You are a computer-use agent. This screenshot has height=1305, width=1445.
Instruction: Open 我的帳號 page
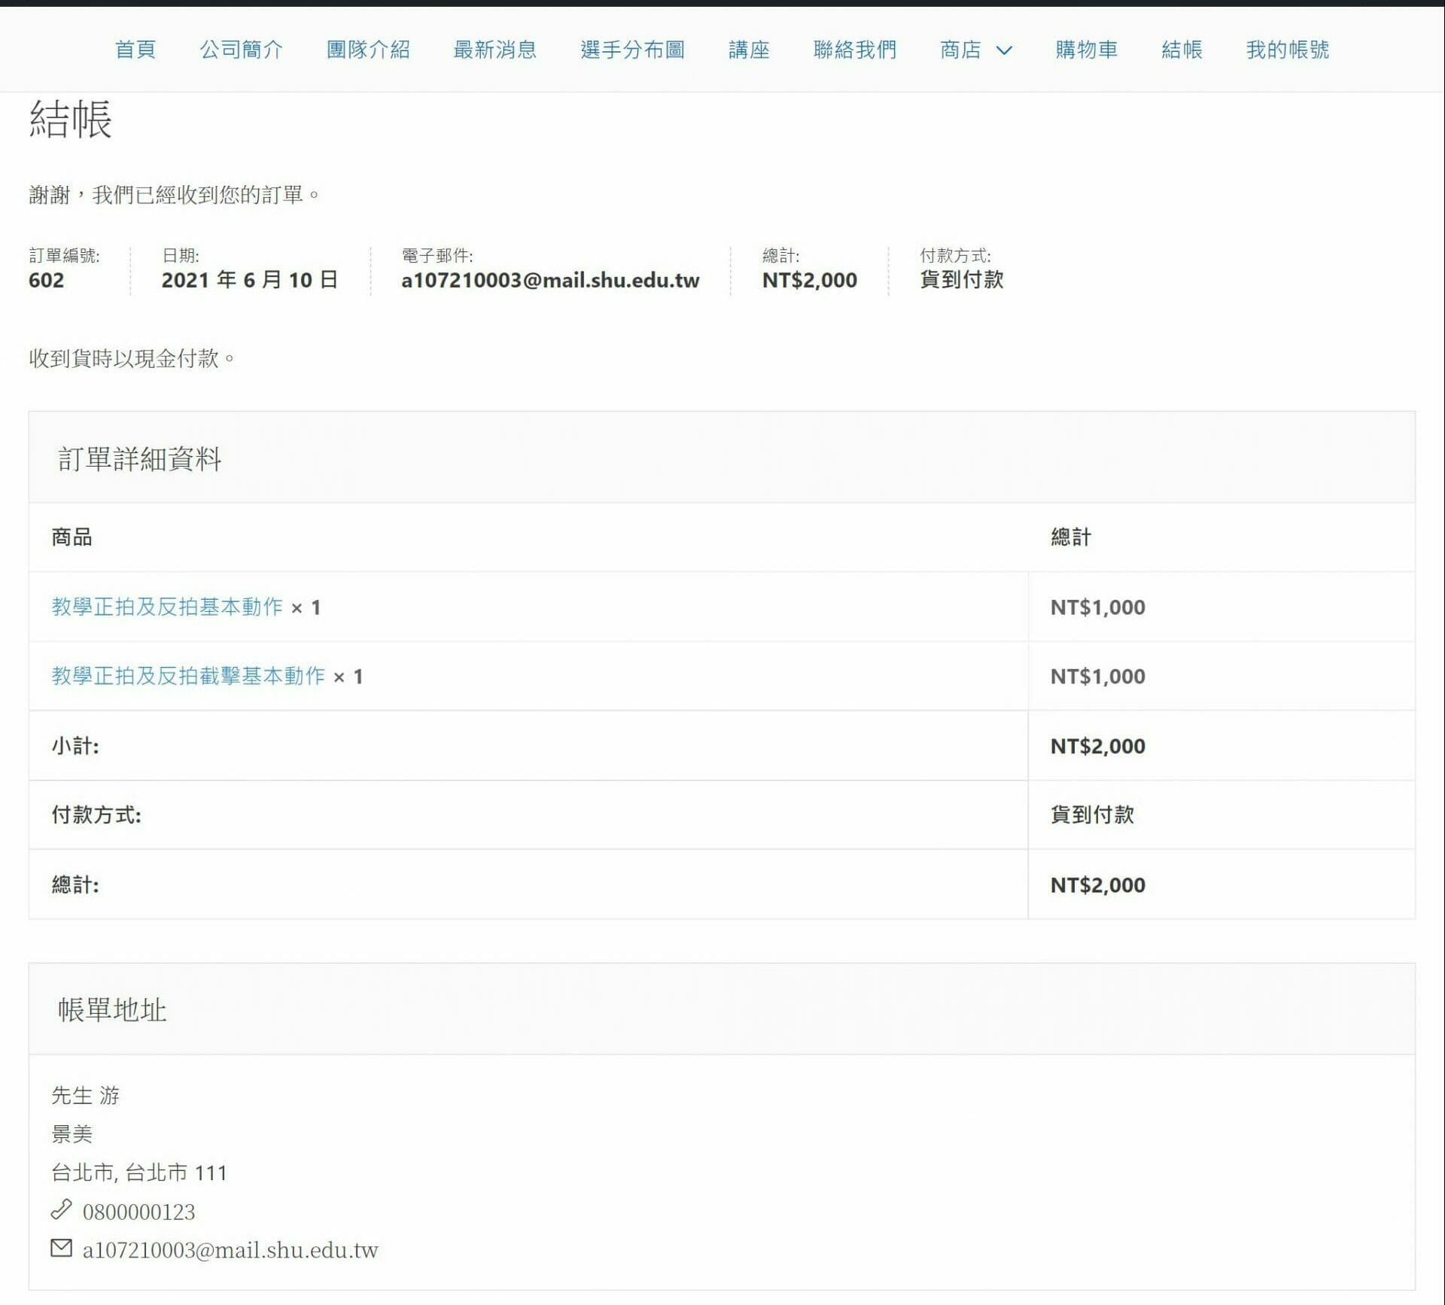point(1287,50)
